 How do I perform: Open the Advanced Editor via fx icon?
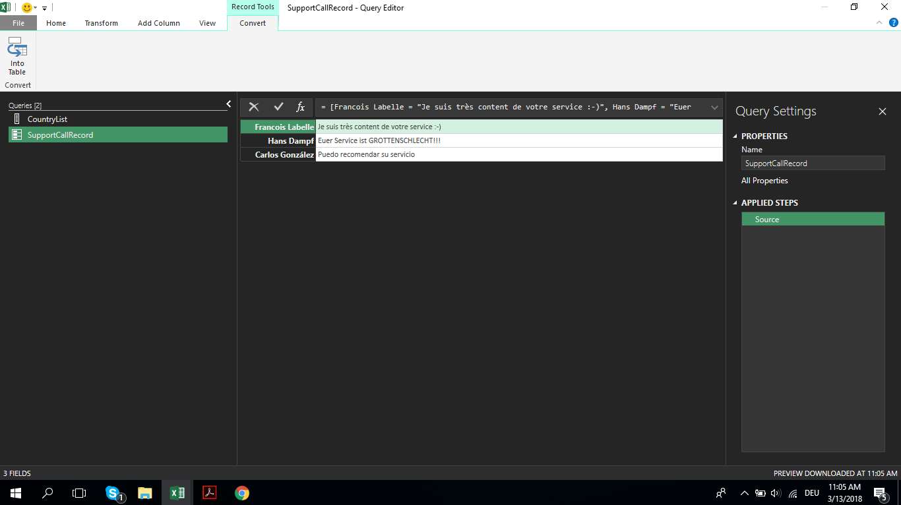[301, 106]
